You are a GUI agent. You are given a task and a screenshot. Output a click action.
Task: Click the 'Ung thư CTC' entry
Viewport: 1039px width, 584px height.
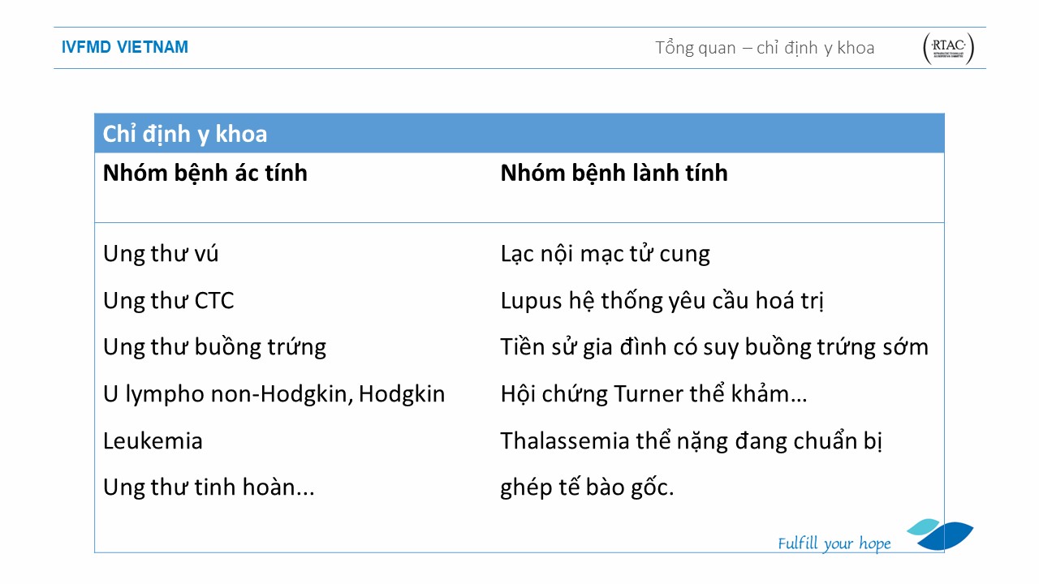pyautogui.click(x=168, y=301)
